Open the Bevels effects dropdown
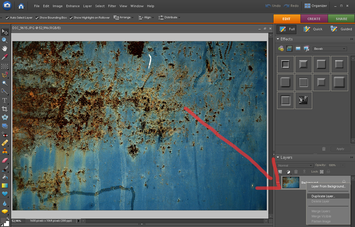The width and height of the screenshot is (355, 227). tap(330, 49)
